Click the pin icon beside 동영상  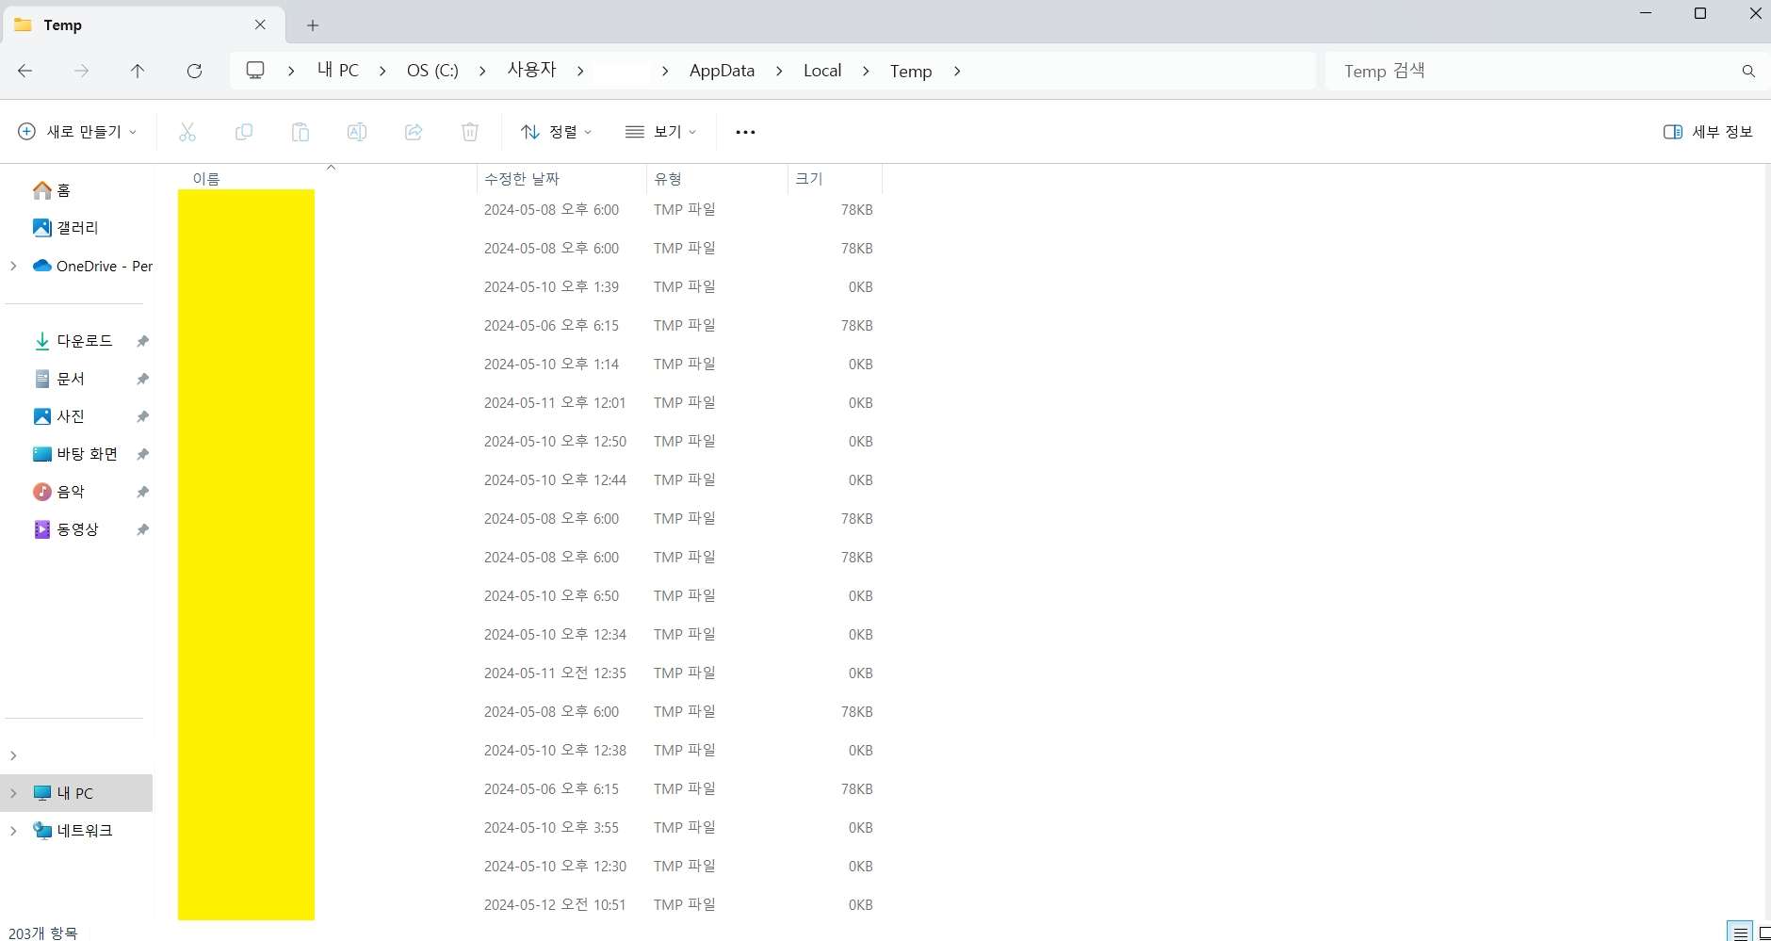point(142,529)
